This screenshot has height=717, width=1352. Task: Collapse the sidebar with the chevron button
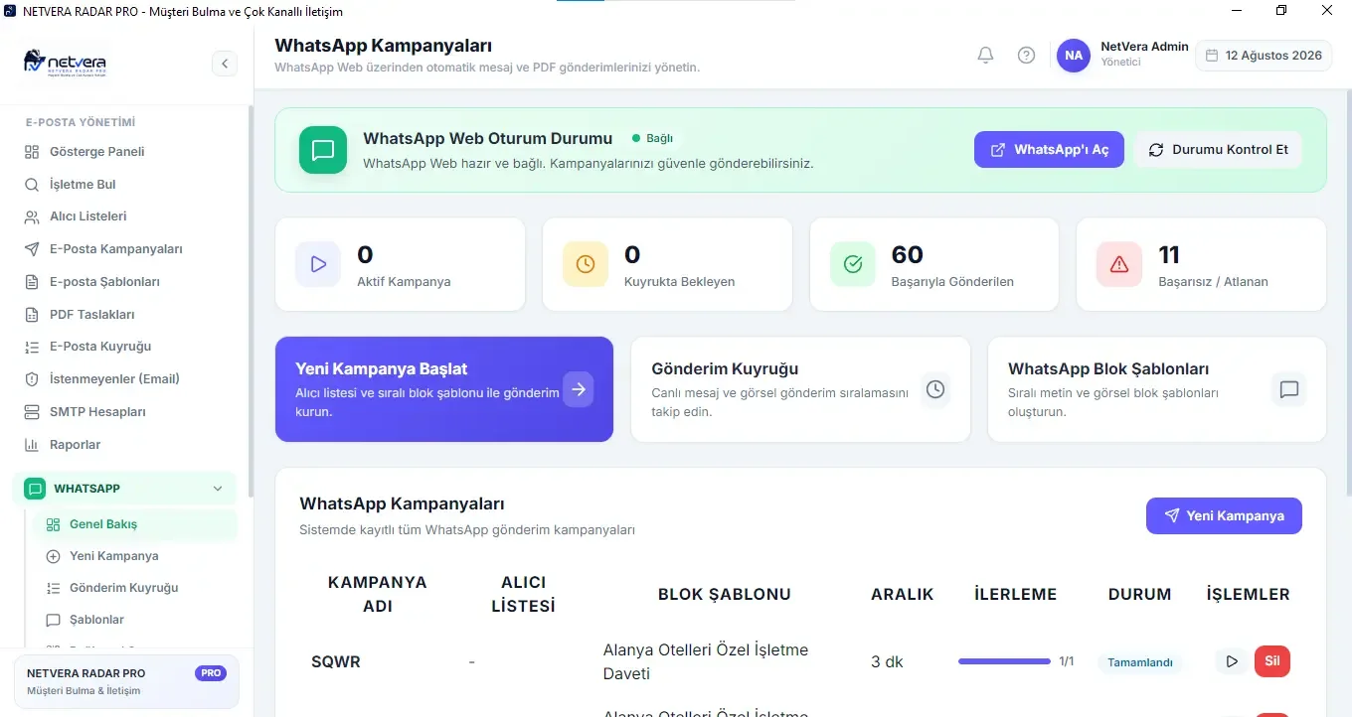[x=225, y=64]
